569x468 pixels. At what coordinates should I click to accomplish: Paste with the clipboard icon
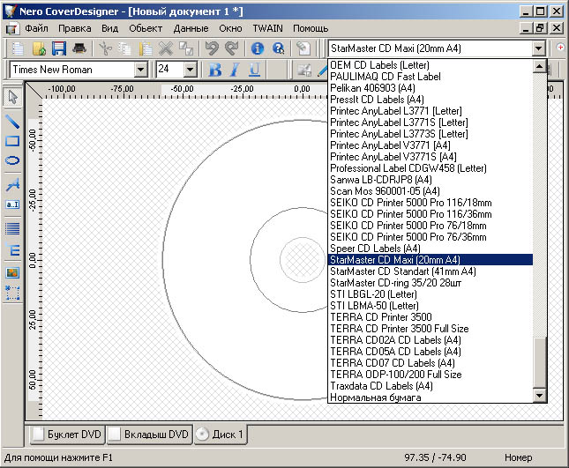coord(146,48)
